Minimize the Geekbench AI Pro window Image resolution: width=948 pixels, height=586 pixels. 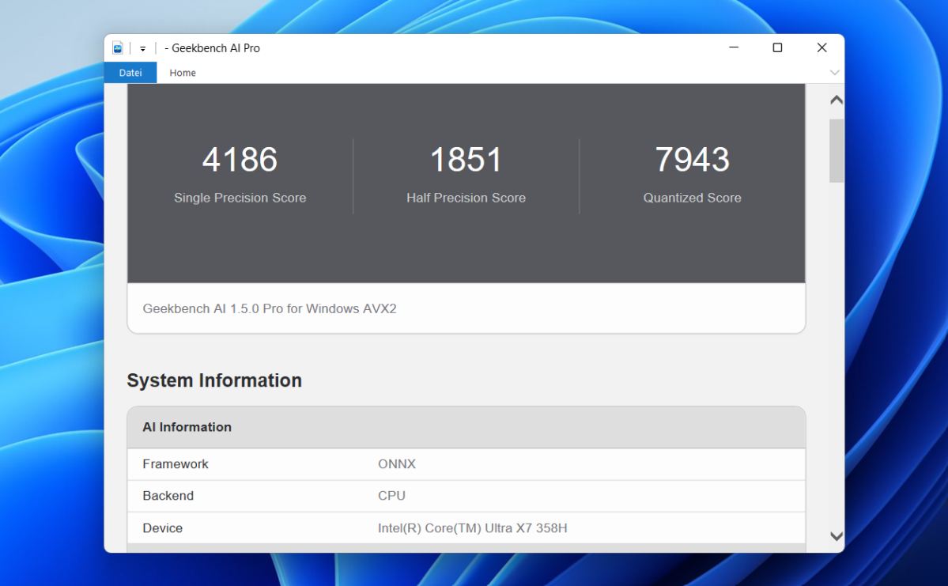tap(734, 47)
